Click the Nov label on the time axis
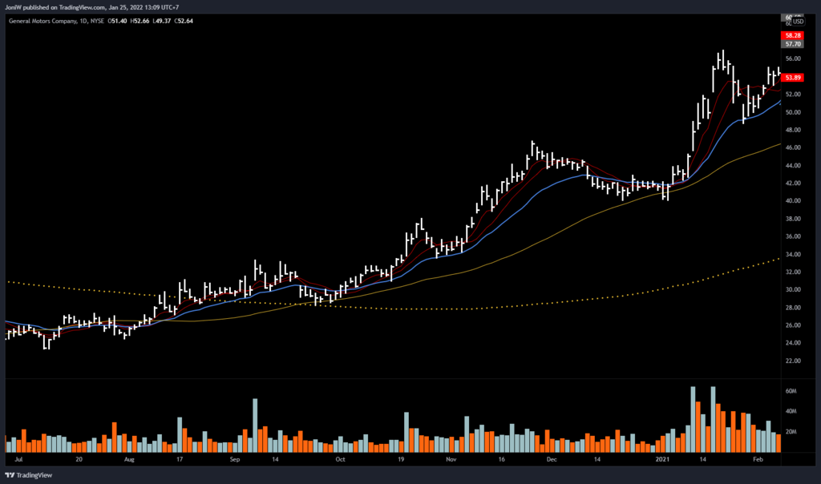 click(451, 461)
